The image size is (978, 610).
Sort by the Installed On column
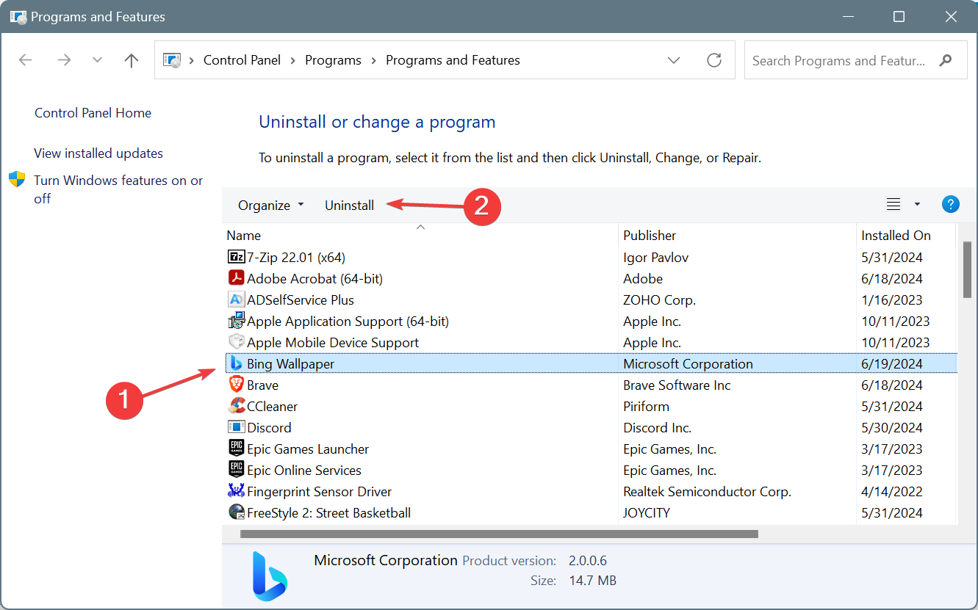point(896,236)
